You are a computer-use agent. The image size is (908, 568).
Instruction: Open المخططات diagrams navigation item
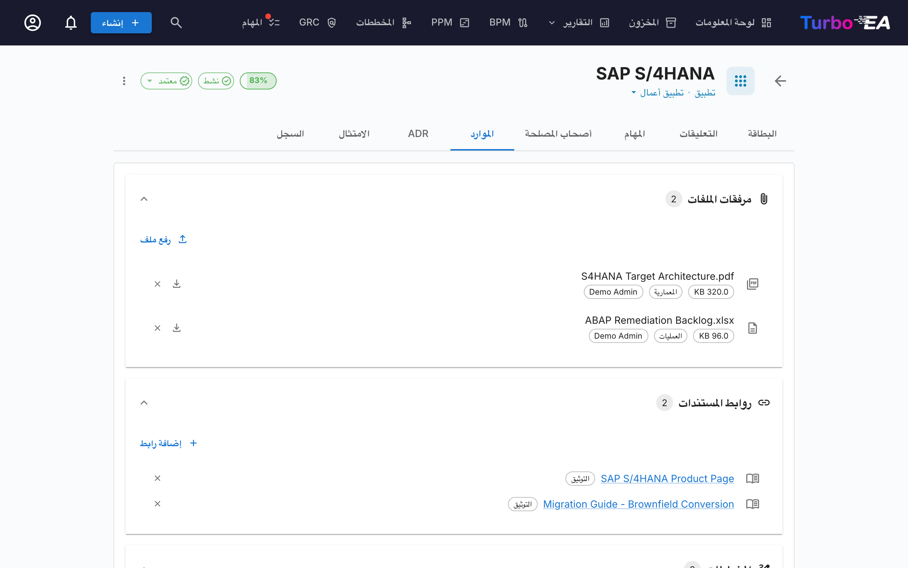(x=384, y=22)
